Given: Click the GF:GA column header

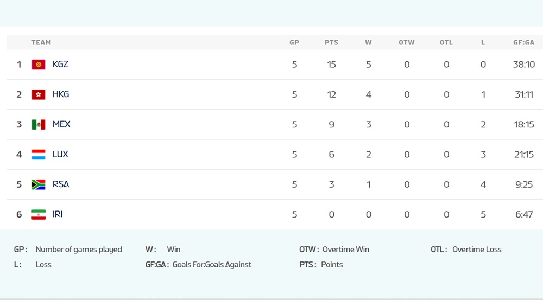Looking at the screenshot, I should [x=523, y=42].
